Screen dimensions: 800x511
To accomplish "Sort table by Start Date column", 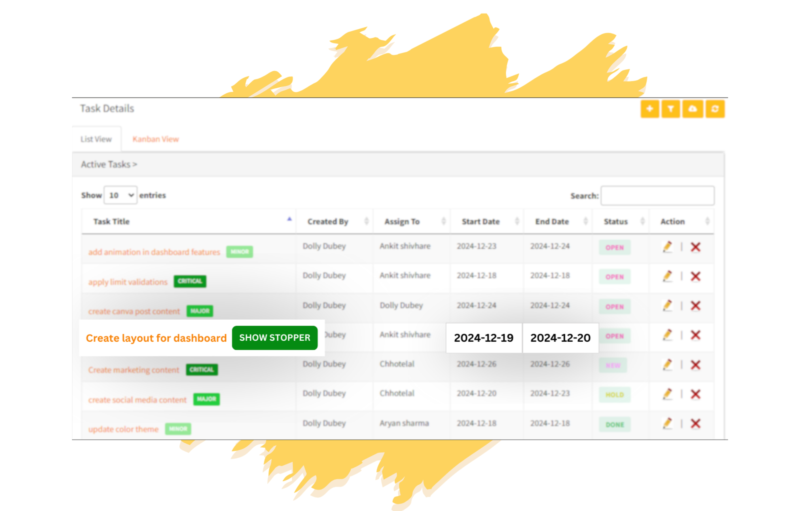I will point(480,221).
